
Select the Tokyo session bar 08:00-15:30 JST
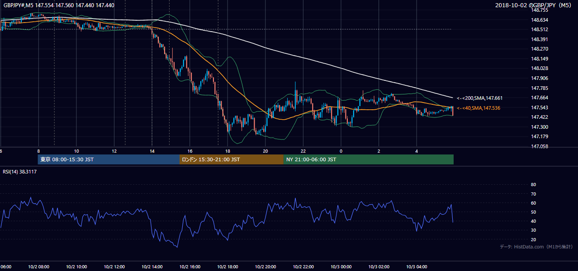point(109,159)
